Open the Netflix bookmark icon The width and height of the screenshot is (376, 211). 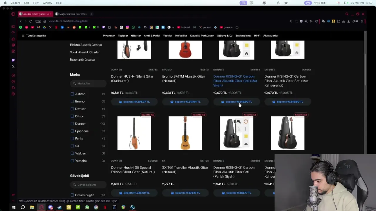56,27
